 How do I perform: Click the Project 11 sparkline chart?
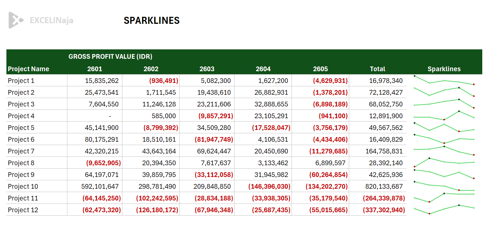tap(444, 197)
